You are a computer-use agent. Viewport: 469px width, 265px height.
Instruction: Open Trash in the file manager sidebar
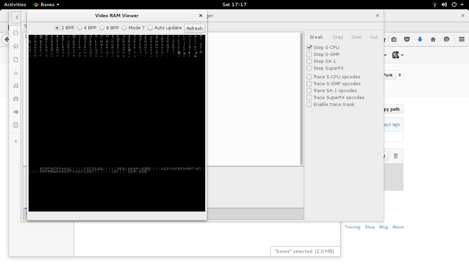16,125
